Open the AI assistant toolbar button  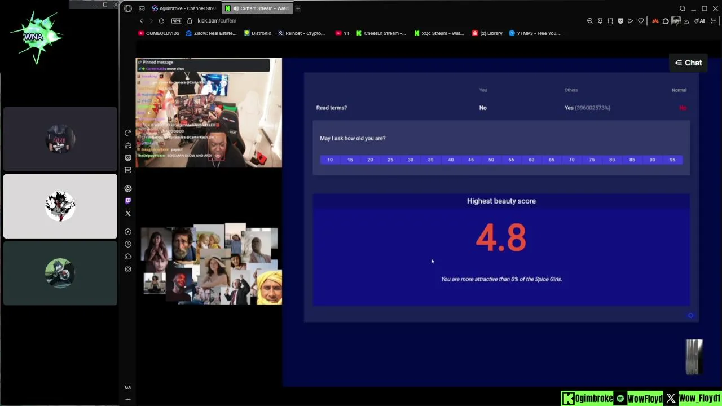(x=700, y=21)
